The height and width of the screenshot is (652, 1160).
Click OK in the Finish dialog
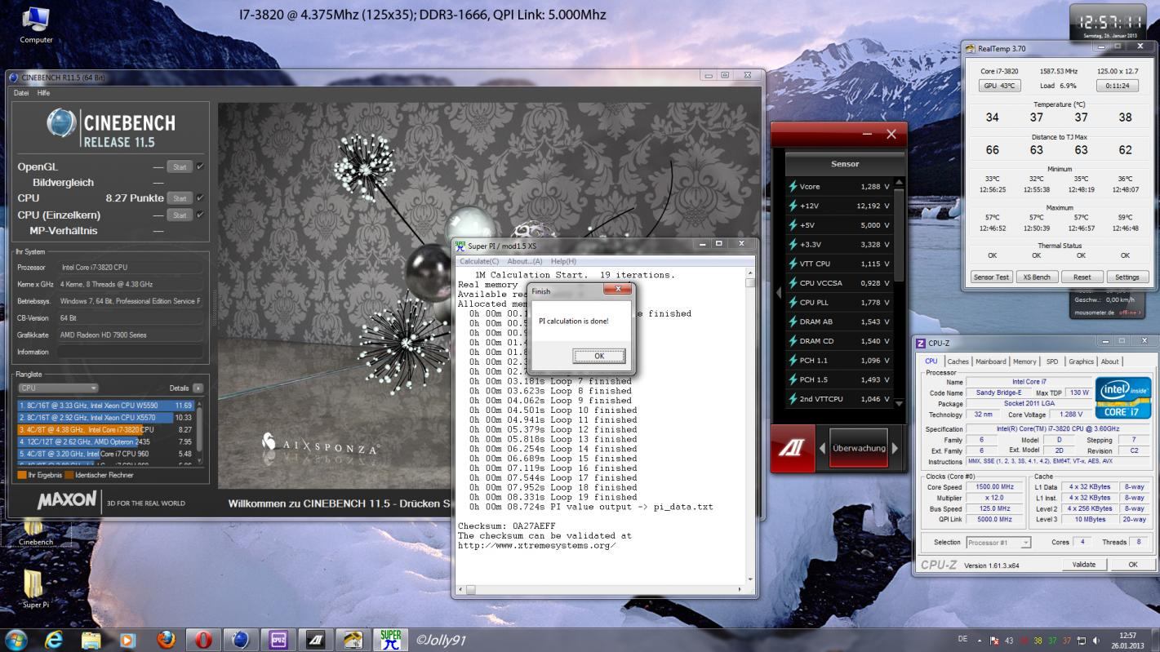click(x=599, y=356)
